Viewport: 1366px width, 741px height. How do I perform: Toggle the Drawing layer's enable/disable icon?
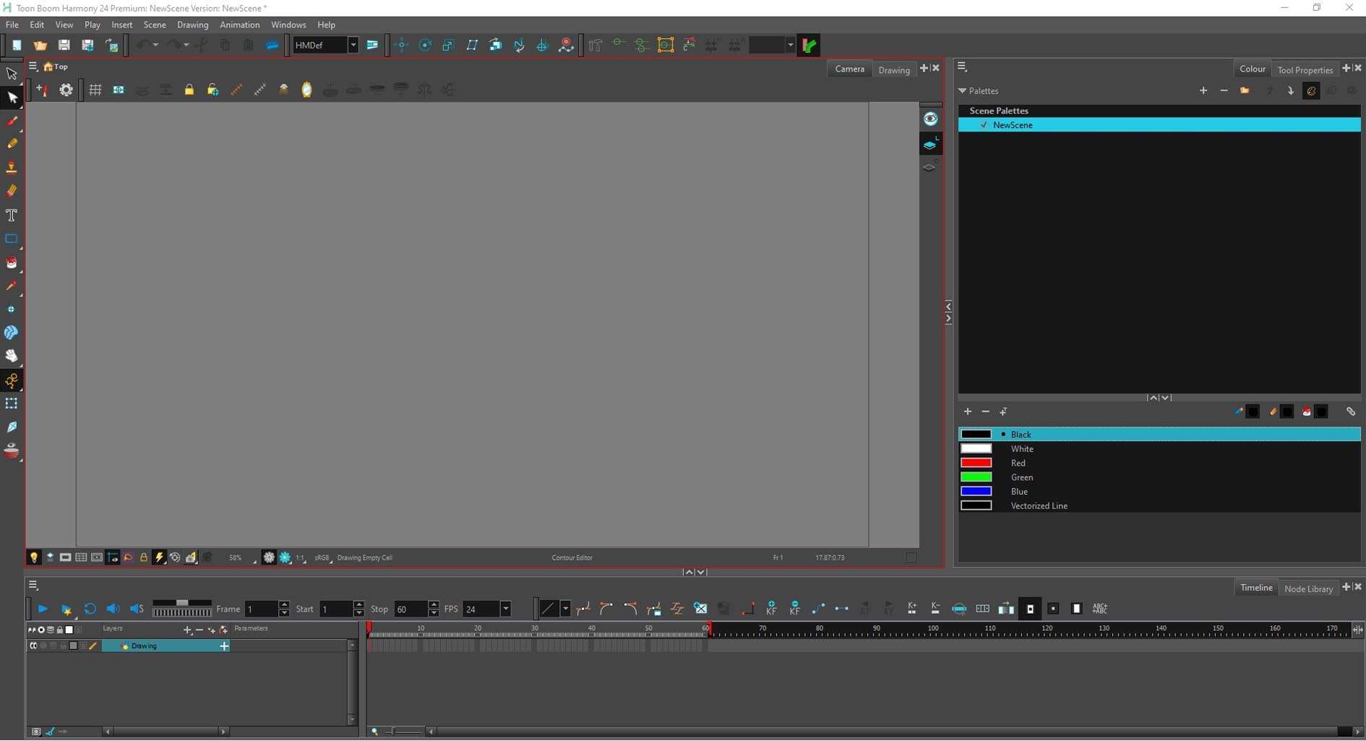33,646
